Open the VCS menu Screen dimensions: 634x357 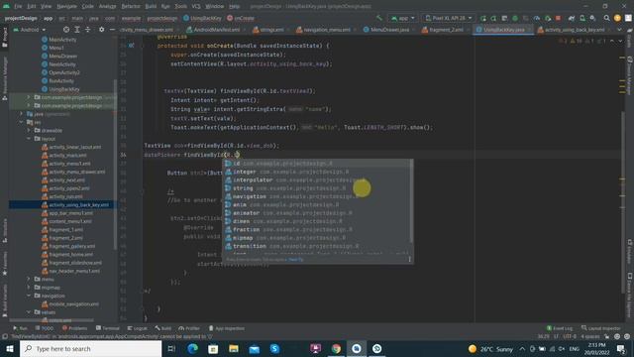click(x=196, y=6)
